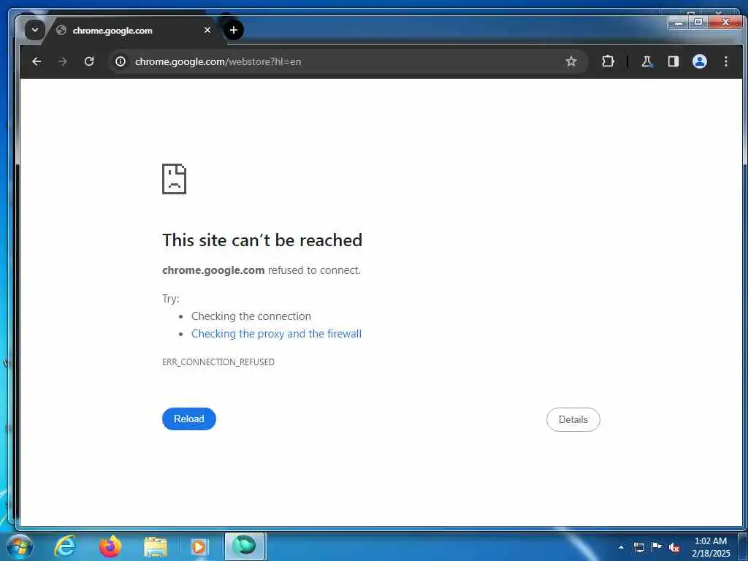Click 'This site can't be reached' heading
This screenshot has height=561, width=748.
pos(262,240)
